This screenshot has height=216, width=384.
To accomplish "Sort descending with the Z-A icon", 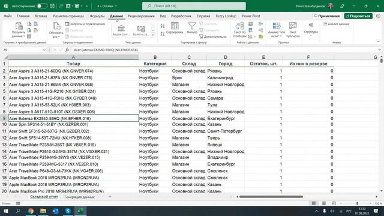I will (163, 34).
